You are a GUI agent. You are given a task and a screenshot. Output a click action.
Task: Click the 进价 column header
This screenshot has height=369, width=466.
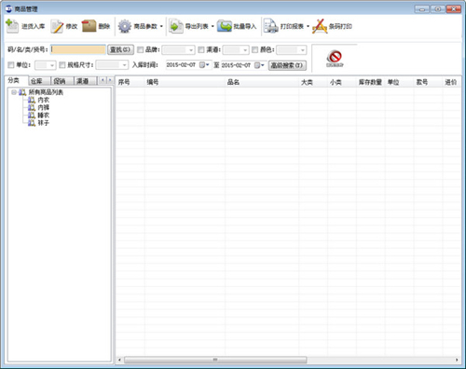click(x=451, y=82)
